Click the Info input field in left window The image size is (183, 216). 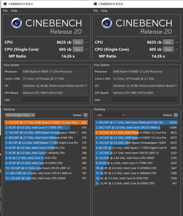[x=54, y=100]
